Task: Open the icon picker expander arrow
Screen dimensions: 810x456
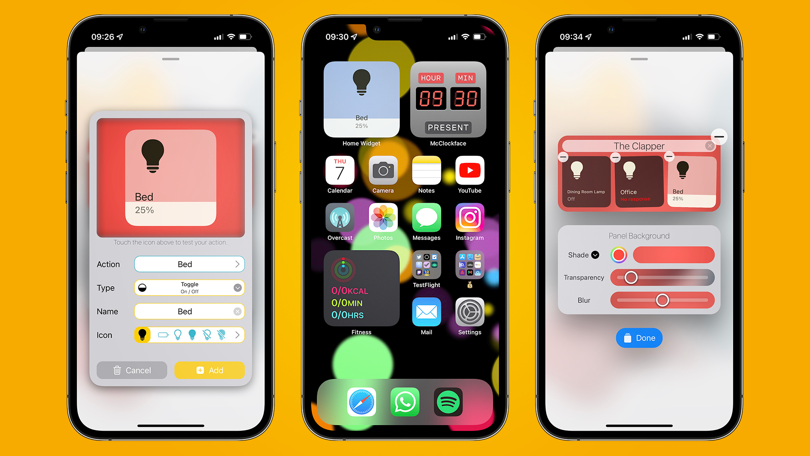Action: [238, 334]
